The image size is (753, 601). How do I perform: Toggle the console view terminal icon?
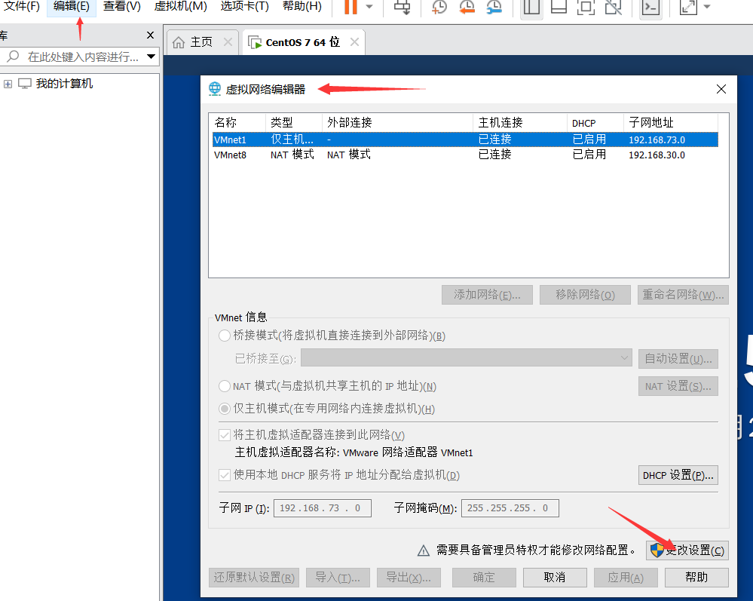tap(650, 7)
